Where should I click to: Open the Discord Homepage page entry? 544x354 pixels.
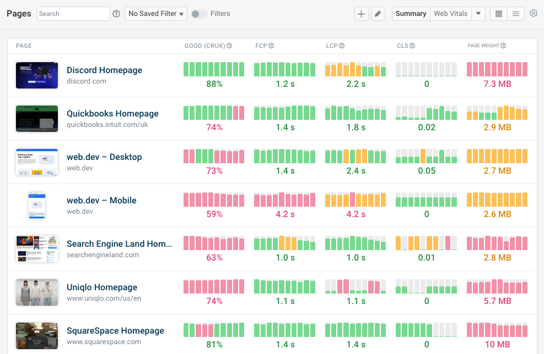click(104, 70)
